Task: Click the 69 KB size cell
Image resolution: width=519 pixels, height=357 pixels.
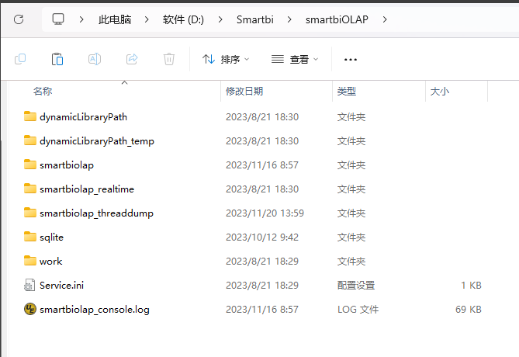Action: click(469, 310)
